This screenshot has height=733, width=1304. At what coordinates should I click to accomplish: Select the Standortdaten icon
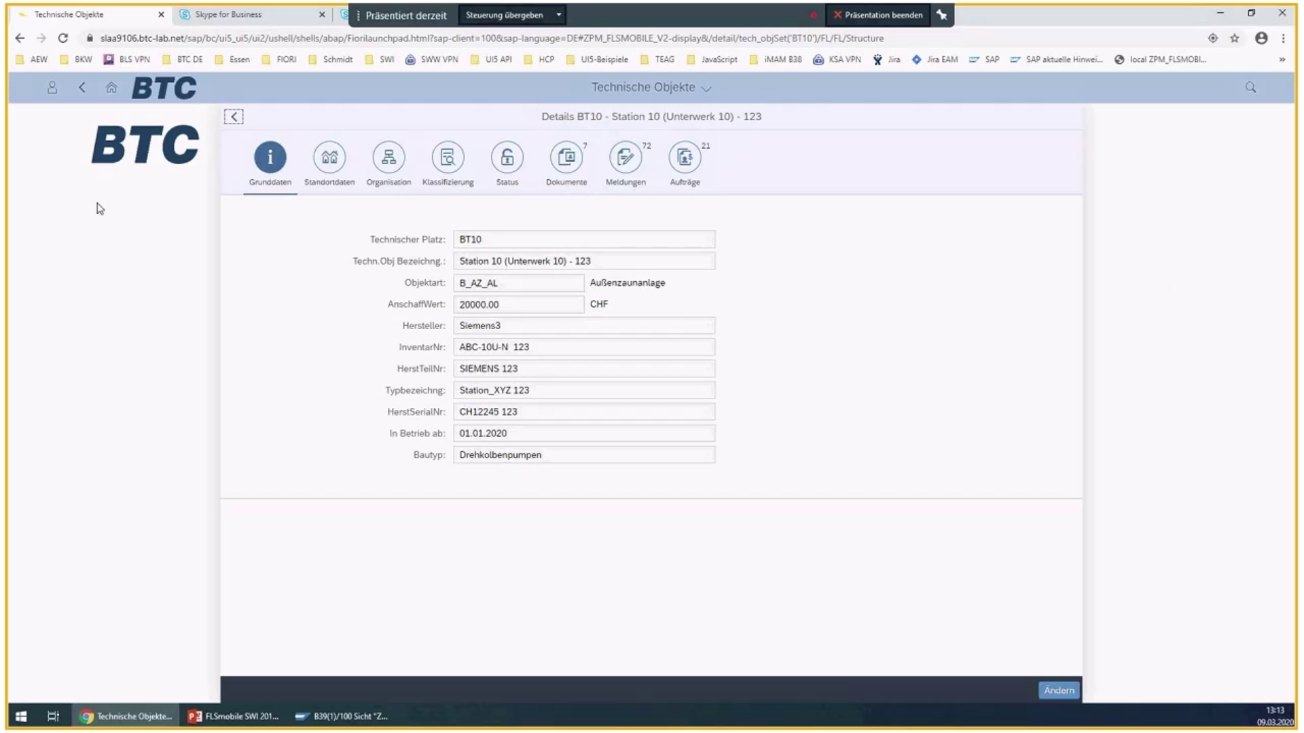(329, 157)
